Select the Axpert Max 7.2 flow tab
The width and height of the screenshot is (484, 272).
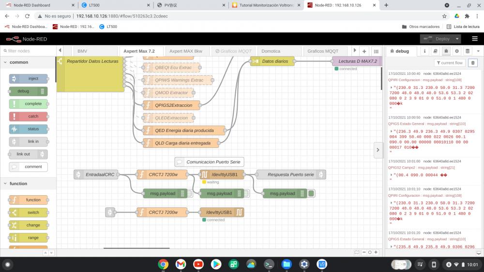point(139,51)
